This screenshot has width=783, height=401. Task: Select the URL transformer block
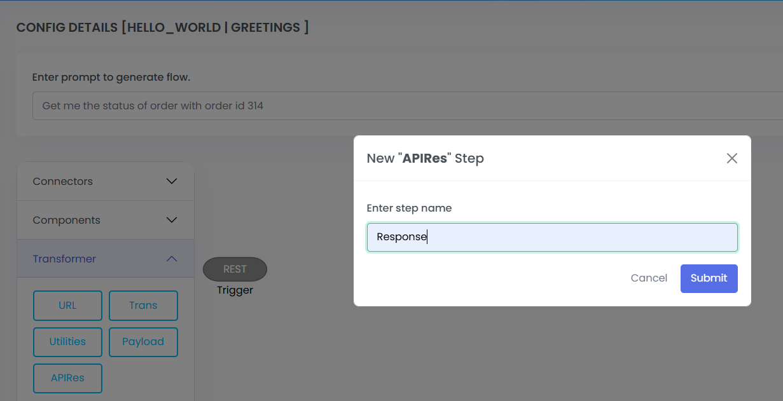click(67, 306)
